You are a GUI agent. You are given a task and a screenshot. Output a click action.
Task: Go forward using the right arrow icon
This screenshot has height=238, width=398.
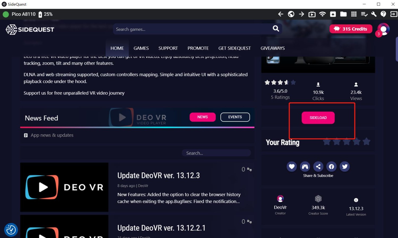pos(301,14)
